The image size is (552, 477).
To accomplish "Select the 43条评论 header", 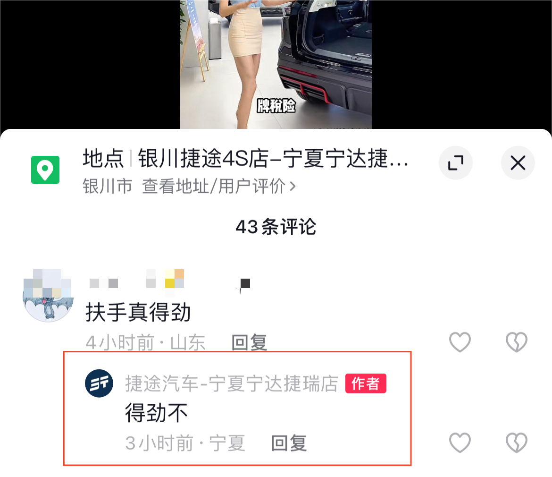I will pos(276,227).
